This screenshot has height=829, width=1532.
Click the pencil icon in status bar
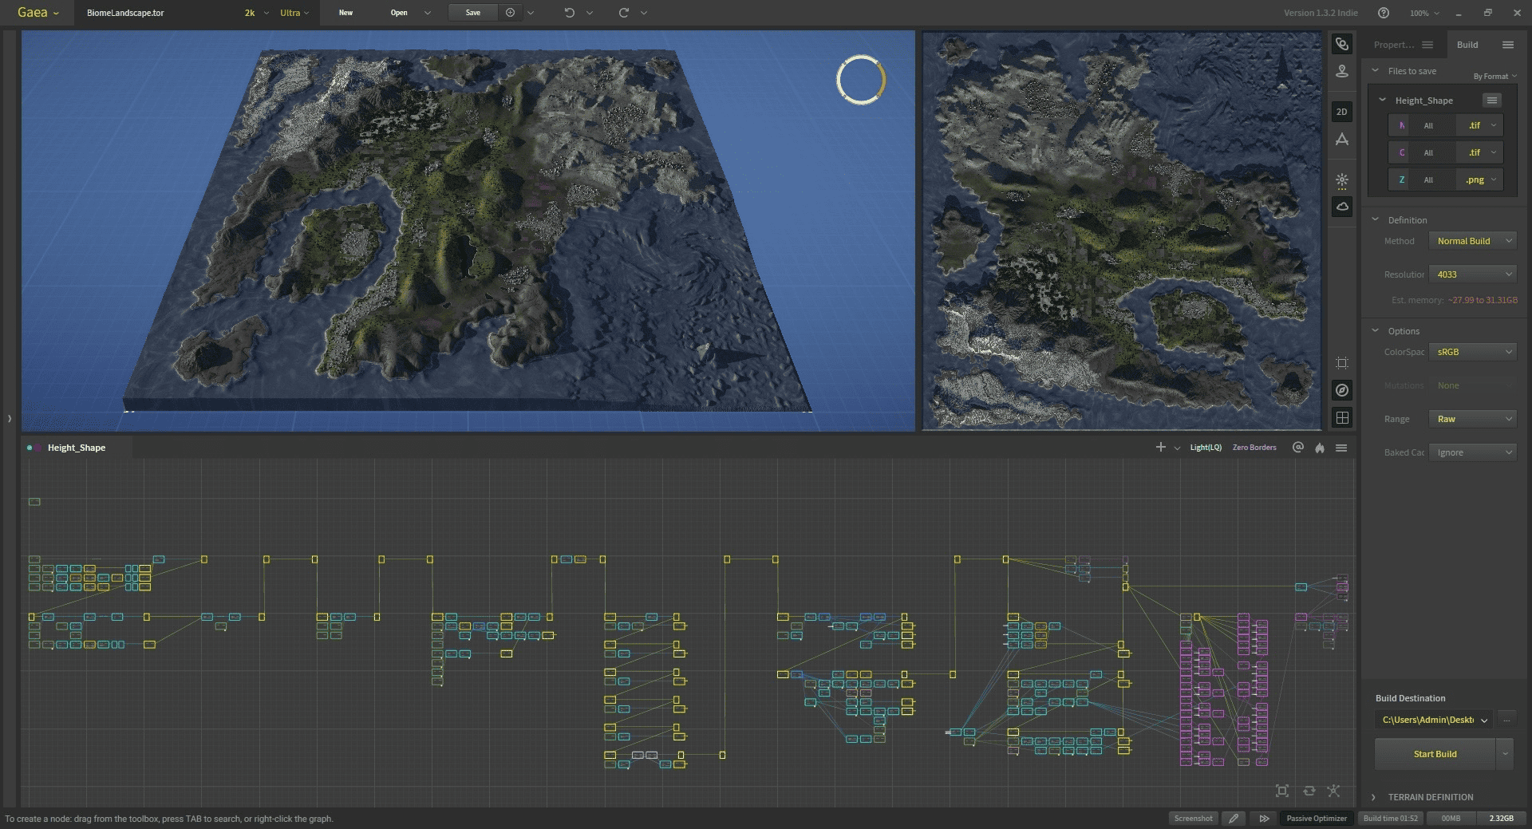[x=1234, y=818]
